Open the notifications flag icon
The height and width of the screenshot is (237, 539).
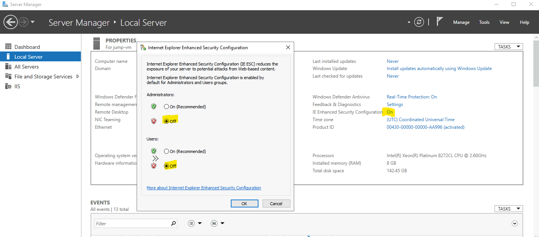(x=440, y=22)
